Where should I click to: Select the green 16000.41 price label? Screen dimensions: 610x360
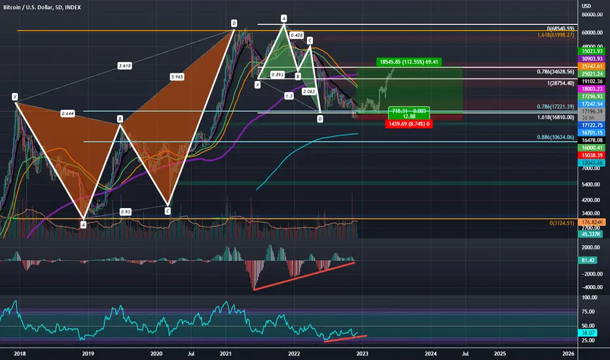click(x=592, y=147)
